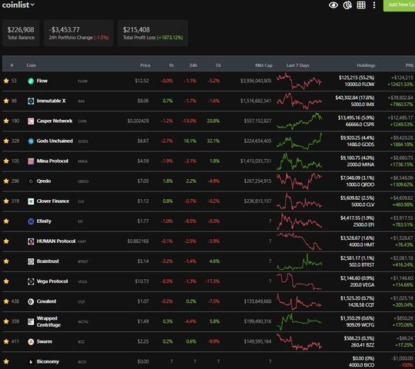Click the Qredo coin logo
415x369 pixels.
click(x=31, y=181)
